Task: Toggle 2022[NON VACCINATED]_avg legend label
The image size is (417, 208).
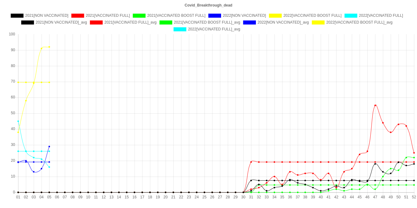Action: tap(283, 22)
